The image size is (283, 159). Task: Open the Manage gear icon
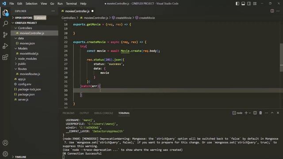coord(5,154)
